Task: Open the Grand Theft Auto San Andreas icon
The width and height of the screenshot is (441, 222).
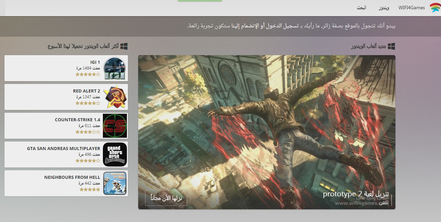Action: [115, 155]
